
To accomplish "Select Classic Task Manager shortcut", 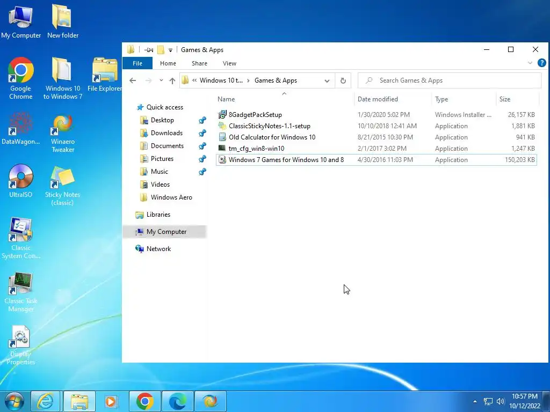I will click(x=21, y=292).
